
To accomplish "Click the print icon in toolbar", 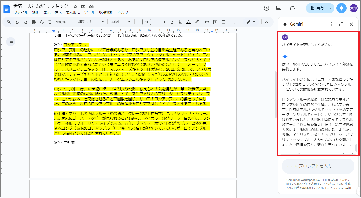I will pyautogui.click(x=34, y=22).
